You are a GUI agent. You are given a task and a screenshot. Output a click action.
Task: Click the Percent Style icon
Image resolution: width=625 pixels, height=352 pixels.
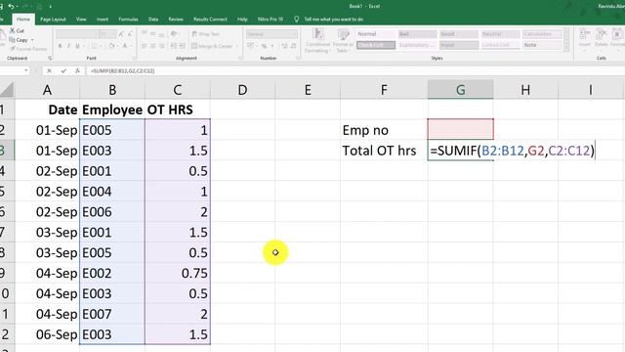(264, 46)
